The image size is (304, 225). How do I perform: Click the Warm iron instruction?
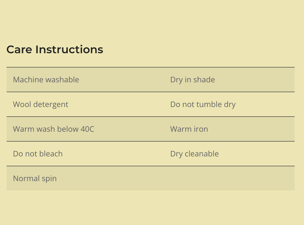189,129
